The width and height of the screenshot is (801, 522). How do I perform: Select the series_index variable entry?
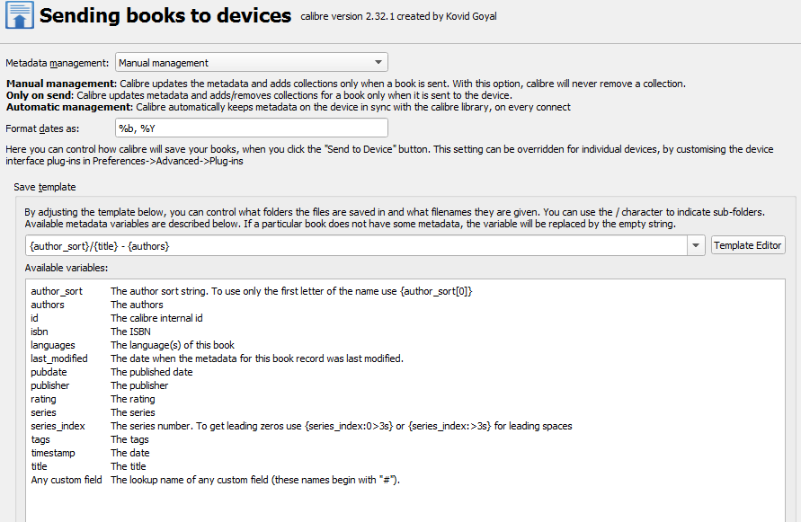tap(58, 426)
